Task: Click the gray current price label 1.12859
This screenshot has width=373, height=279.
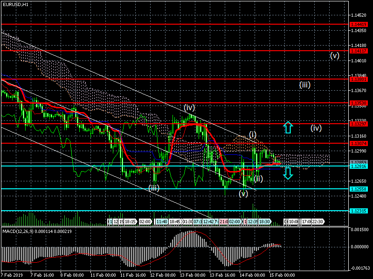Action: tap(359, 162)
